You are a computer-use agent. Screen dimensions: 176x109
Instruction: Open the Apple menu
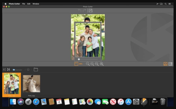(x=5, y=4)
